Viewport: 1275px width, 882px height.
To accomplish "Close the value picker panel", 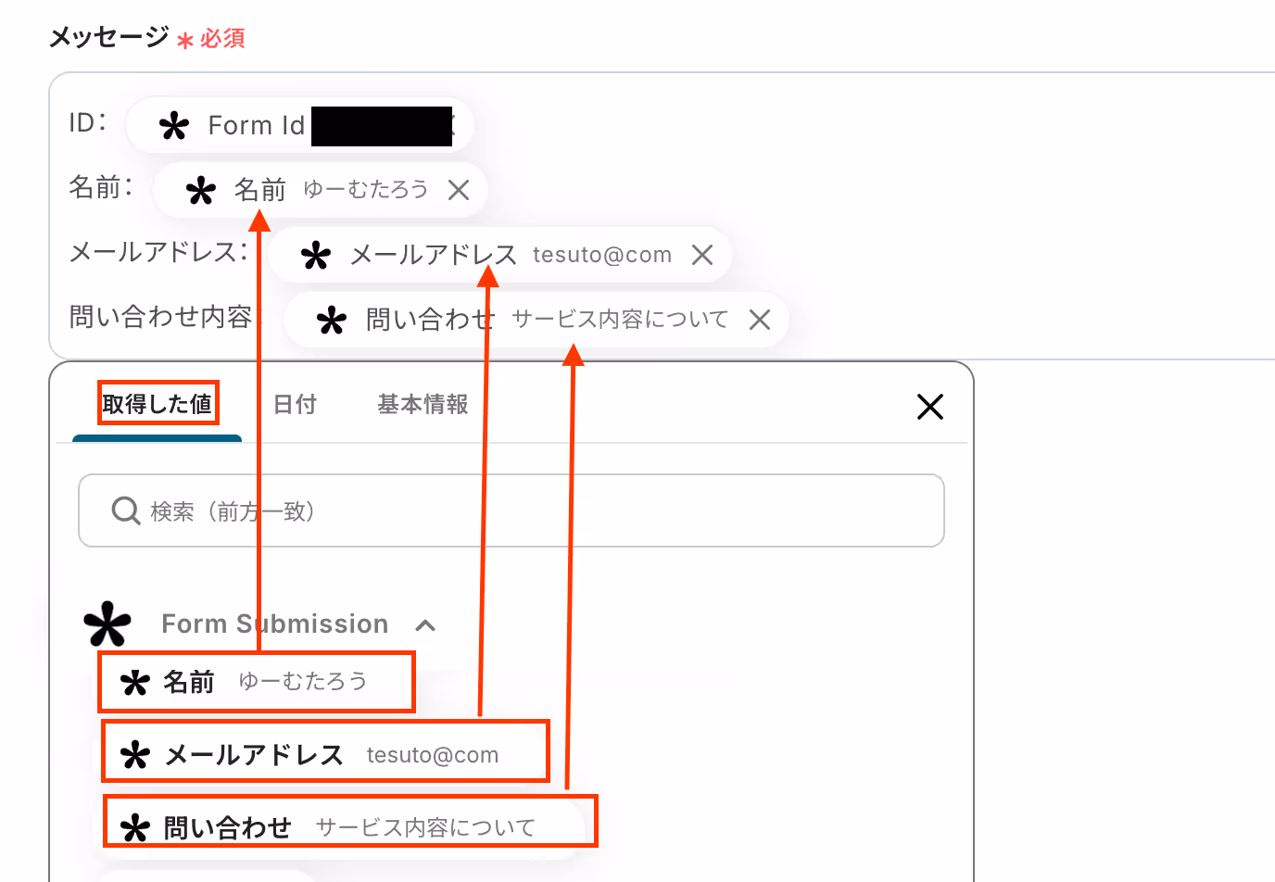I will (929, 406).
